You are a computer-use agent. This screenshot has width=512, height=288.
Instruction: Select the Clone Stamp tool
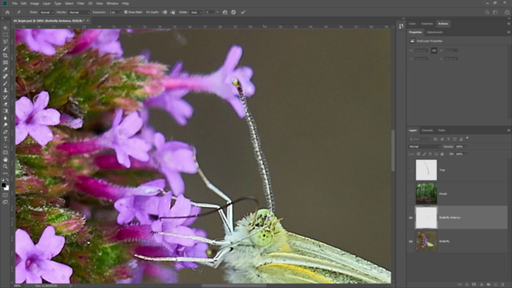[x=6, y=90]
